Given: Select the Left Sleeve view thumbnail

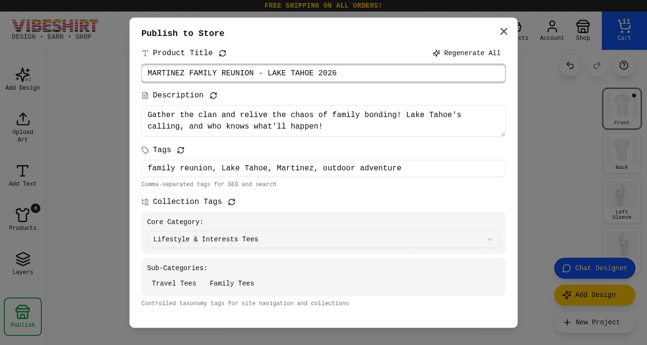Looking at the screenshot, I should [x=622, y=201].
